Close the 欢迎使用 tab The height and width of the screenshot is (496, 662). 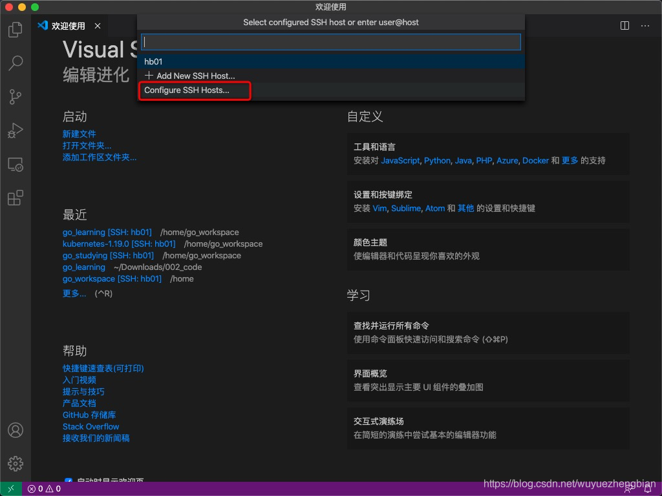coord(98,26)
